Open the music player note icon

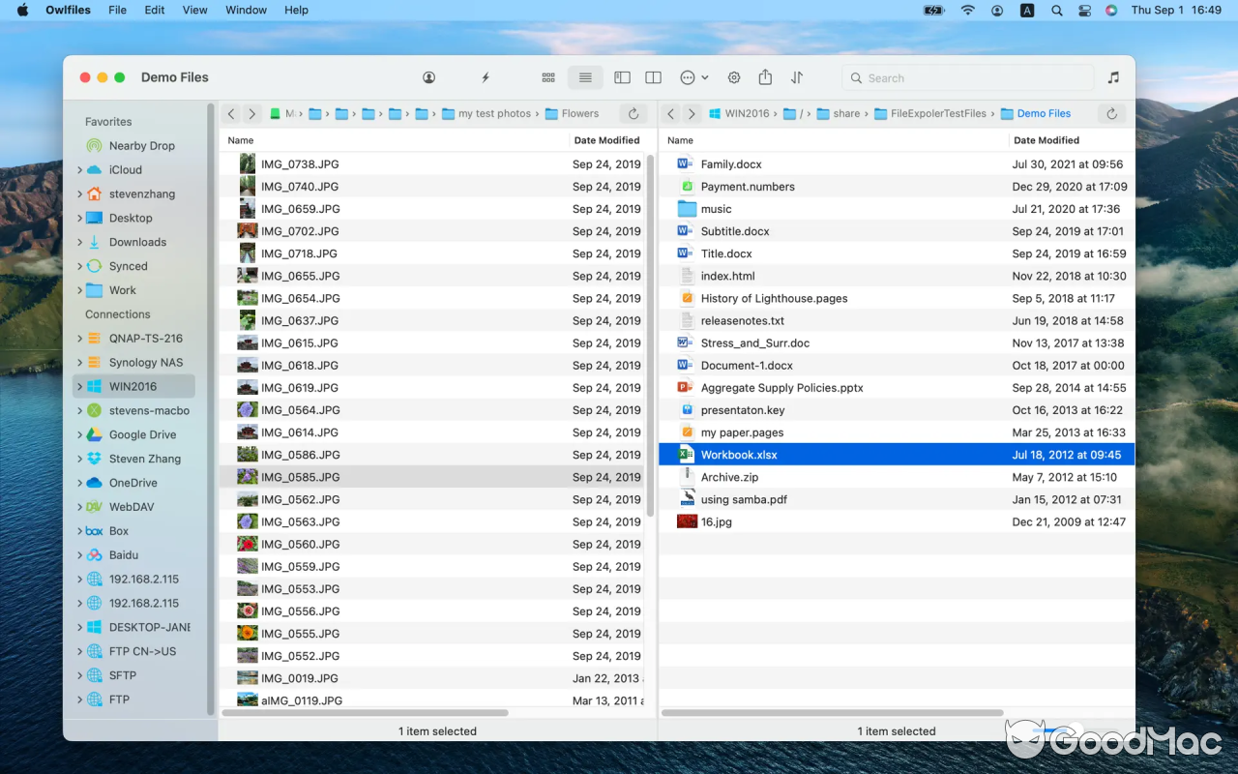point(1113,77)
